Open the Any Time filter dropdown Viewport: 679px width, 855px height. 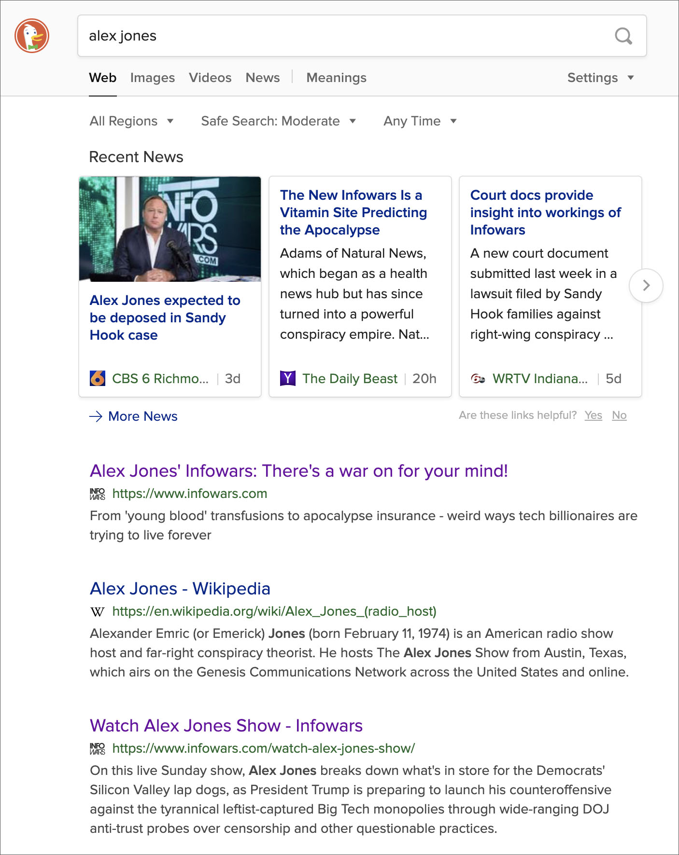click(x=420, y=121)
